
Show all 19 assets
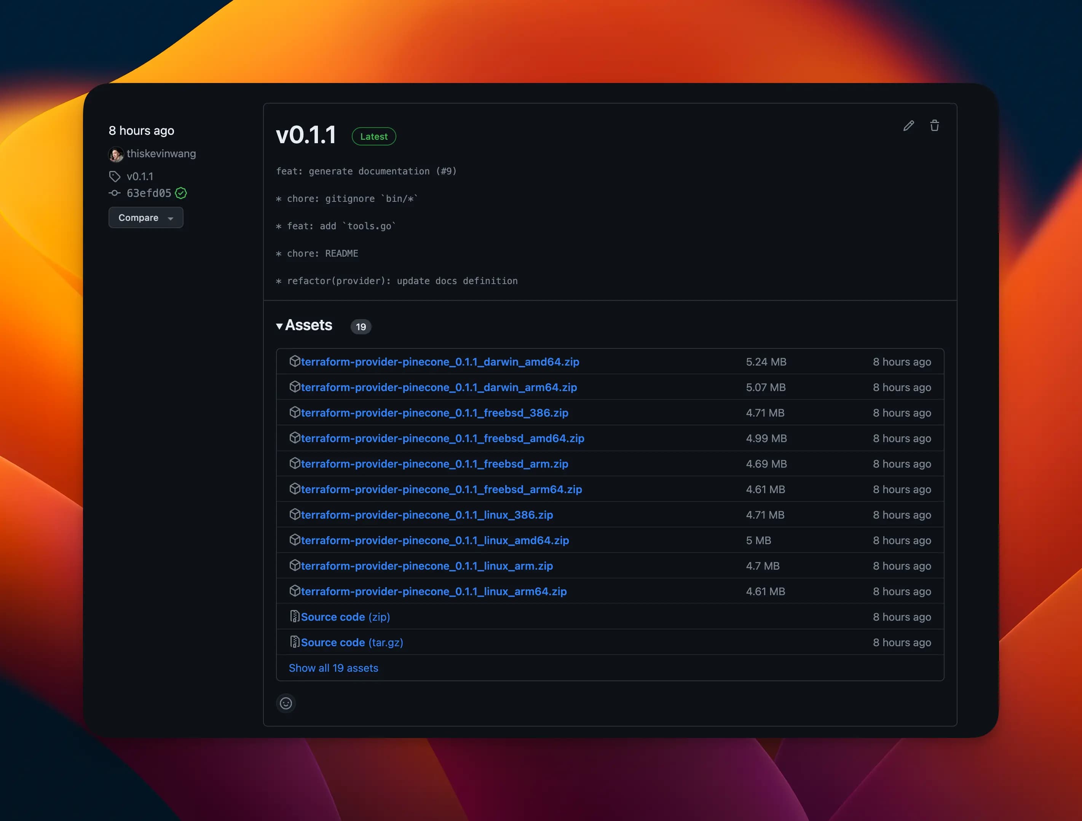[333, 668]
